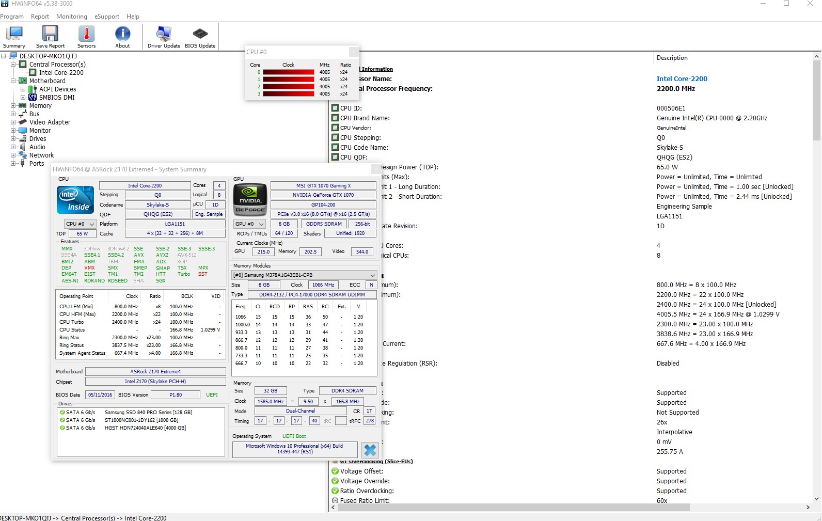Image resolution: width=822 pixels, height=521 pixels.
Task: Click the Voltage Offset green check icon
Action: pyautogui.click(x=335, y=471)
